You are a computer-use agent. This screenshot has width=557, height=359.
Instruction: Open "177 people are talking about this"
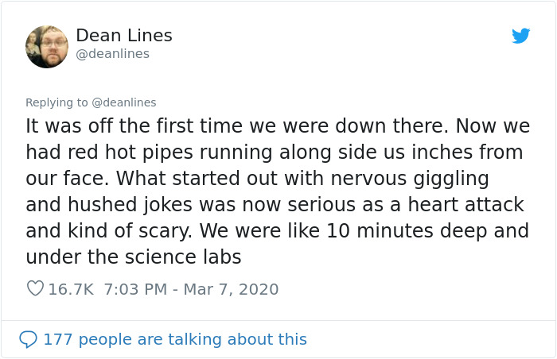[x=174, y=339]
